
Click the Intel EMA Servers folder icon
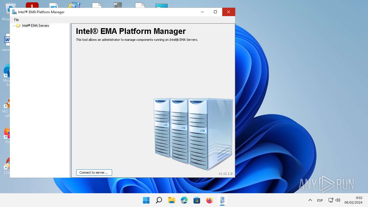(x=18, y=26)
